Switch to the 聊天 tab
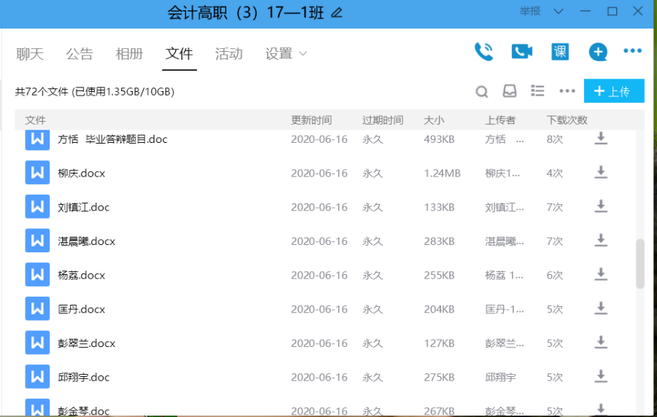Image resolution: width=657 pixels, height=417 pixels. click(x=30, y=53)
